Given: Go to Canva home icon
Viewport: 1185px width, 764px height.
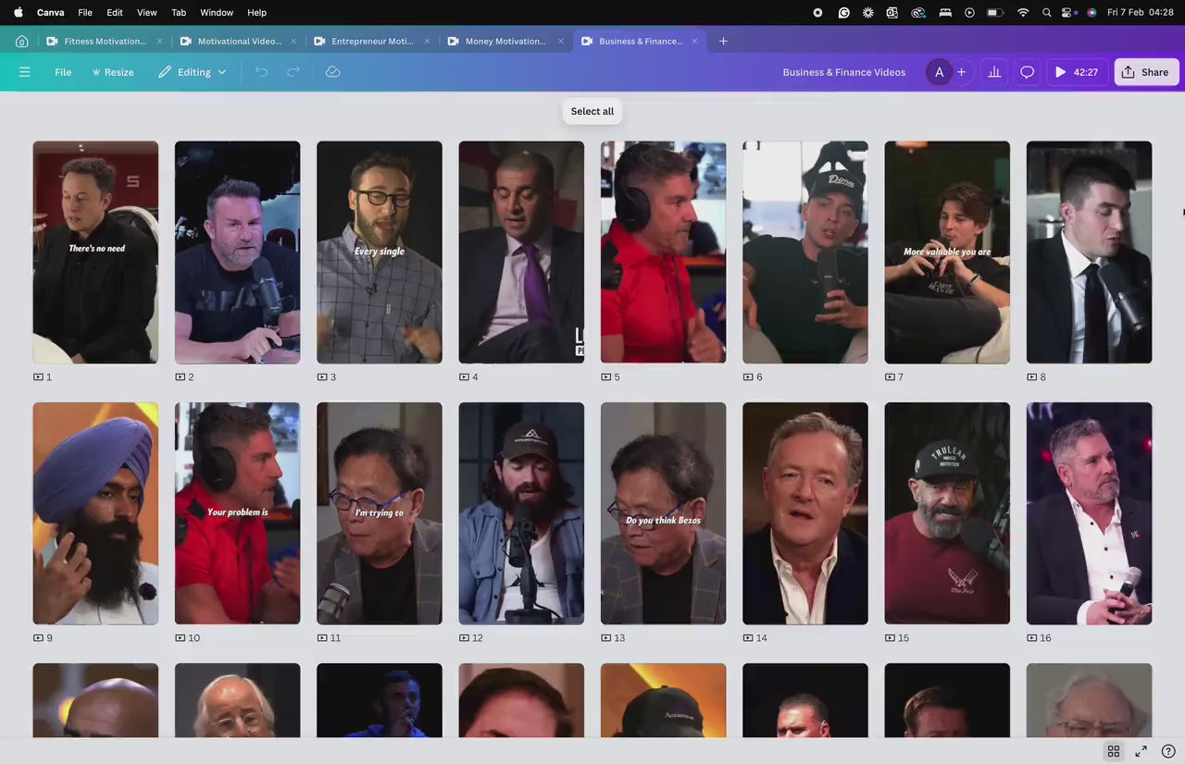Looking at the screenshot, I should pyautogui.click(x=22, y=41).
